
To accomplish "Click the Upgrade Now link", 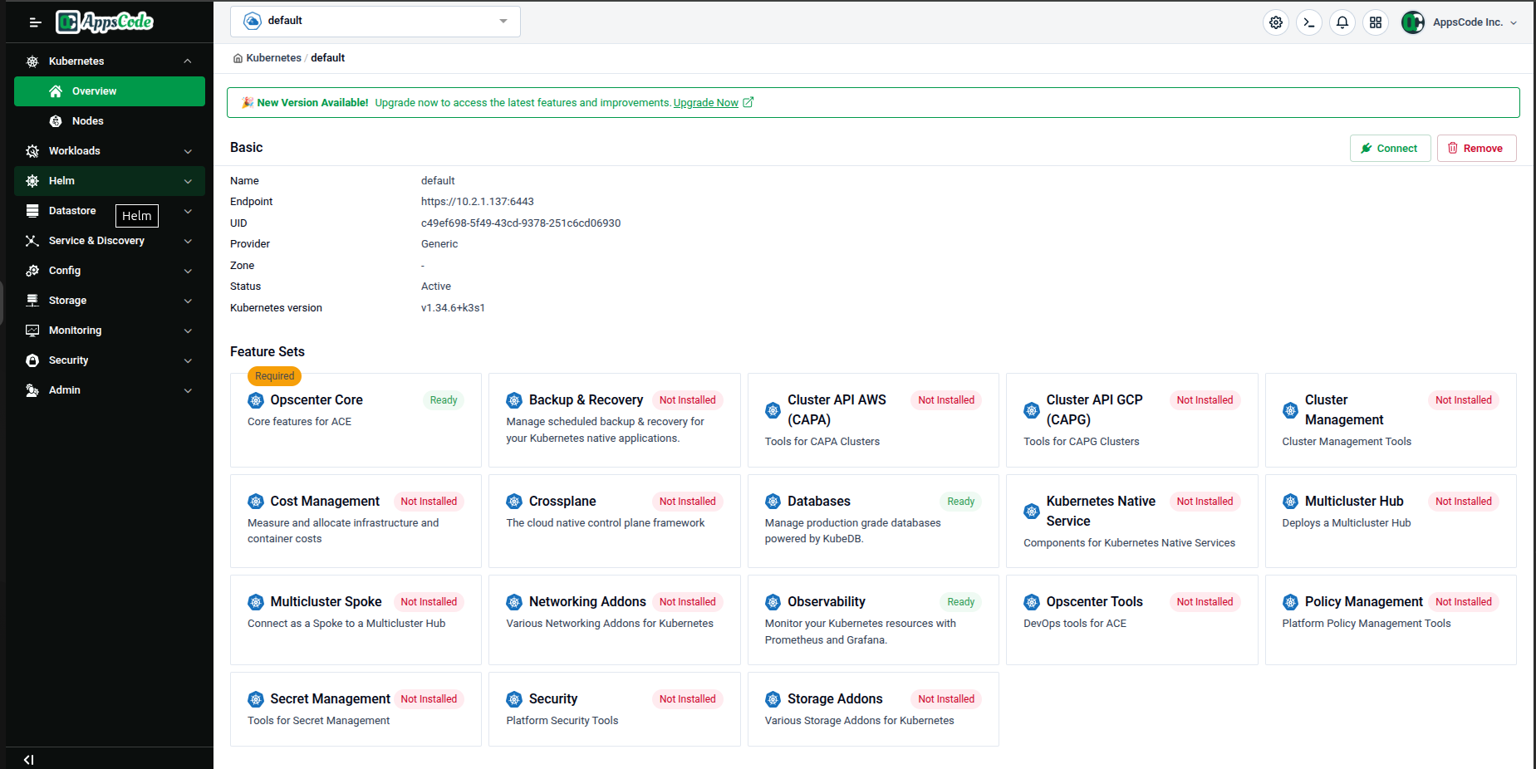I will (x=705, y=102).
